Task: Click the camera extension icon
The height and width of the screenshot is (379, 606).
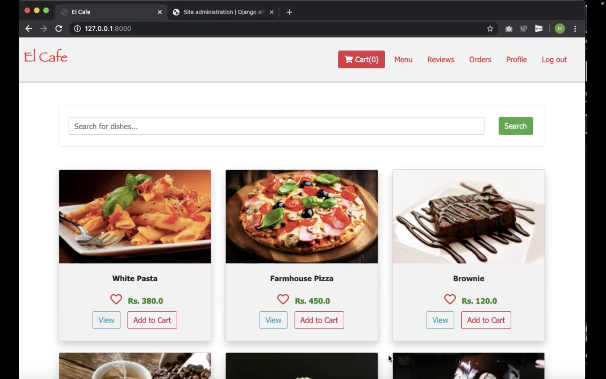Action: click(509, 29)
